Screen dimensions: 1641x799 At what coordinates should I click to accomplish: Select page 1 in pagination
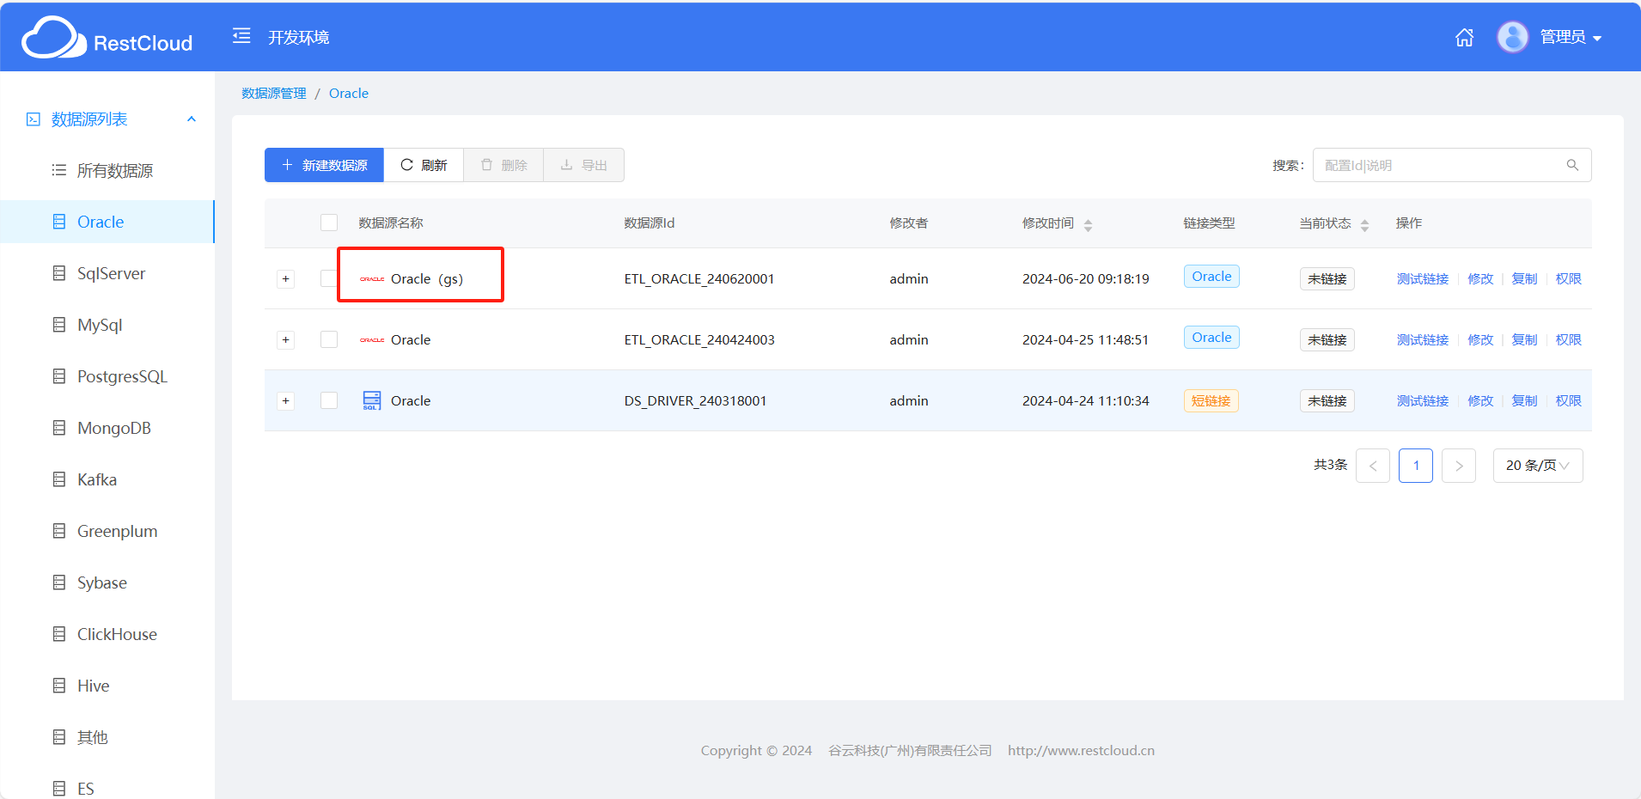1416,466
